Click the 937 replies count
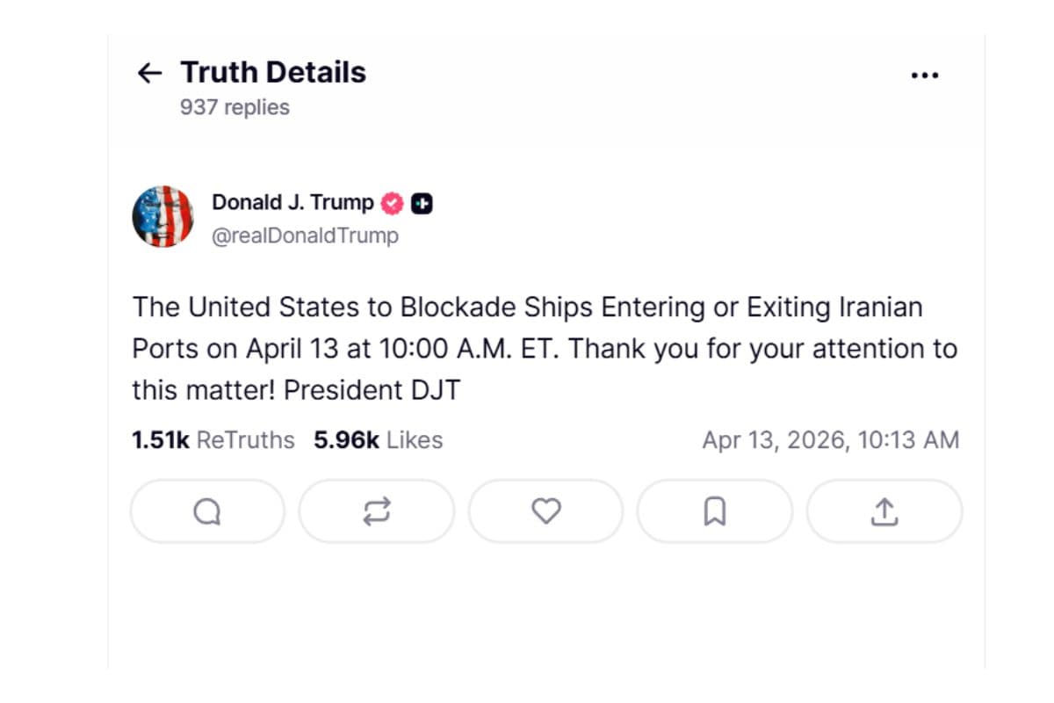The height and width of the screenshot is (703, 1054). tap(235, 107)
